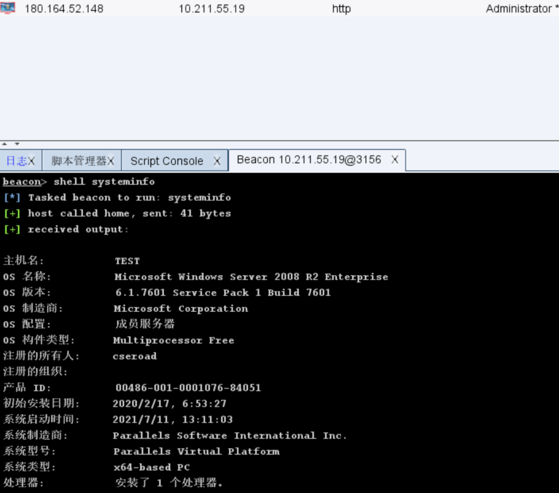559x493 pixels.
Task: Click external IP 180.164.52.148
Action: [x=64, y=9]
